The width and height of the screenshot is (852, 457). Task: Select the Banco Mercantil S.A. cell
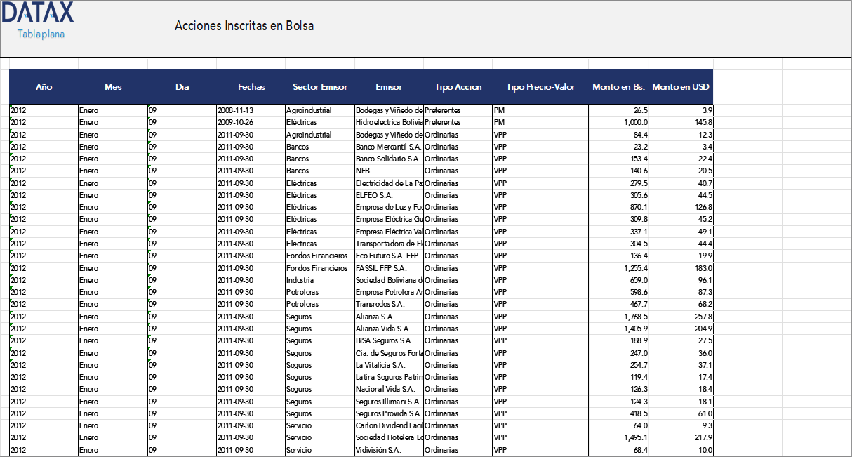coord(389,147)
